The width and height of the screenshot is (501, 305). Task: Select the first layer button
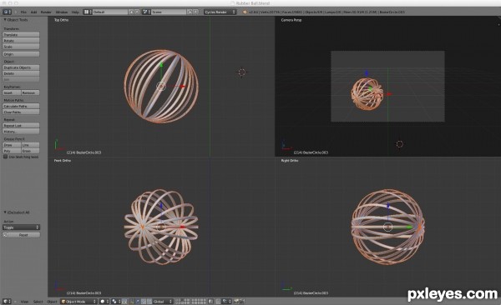coord(177,300)
